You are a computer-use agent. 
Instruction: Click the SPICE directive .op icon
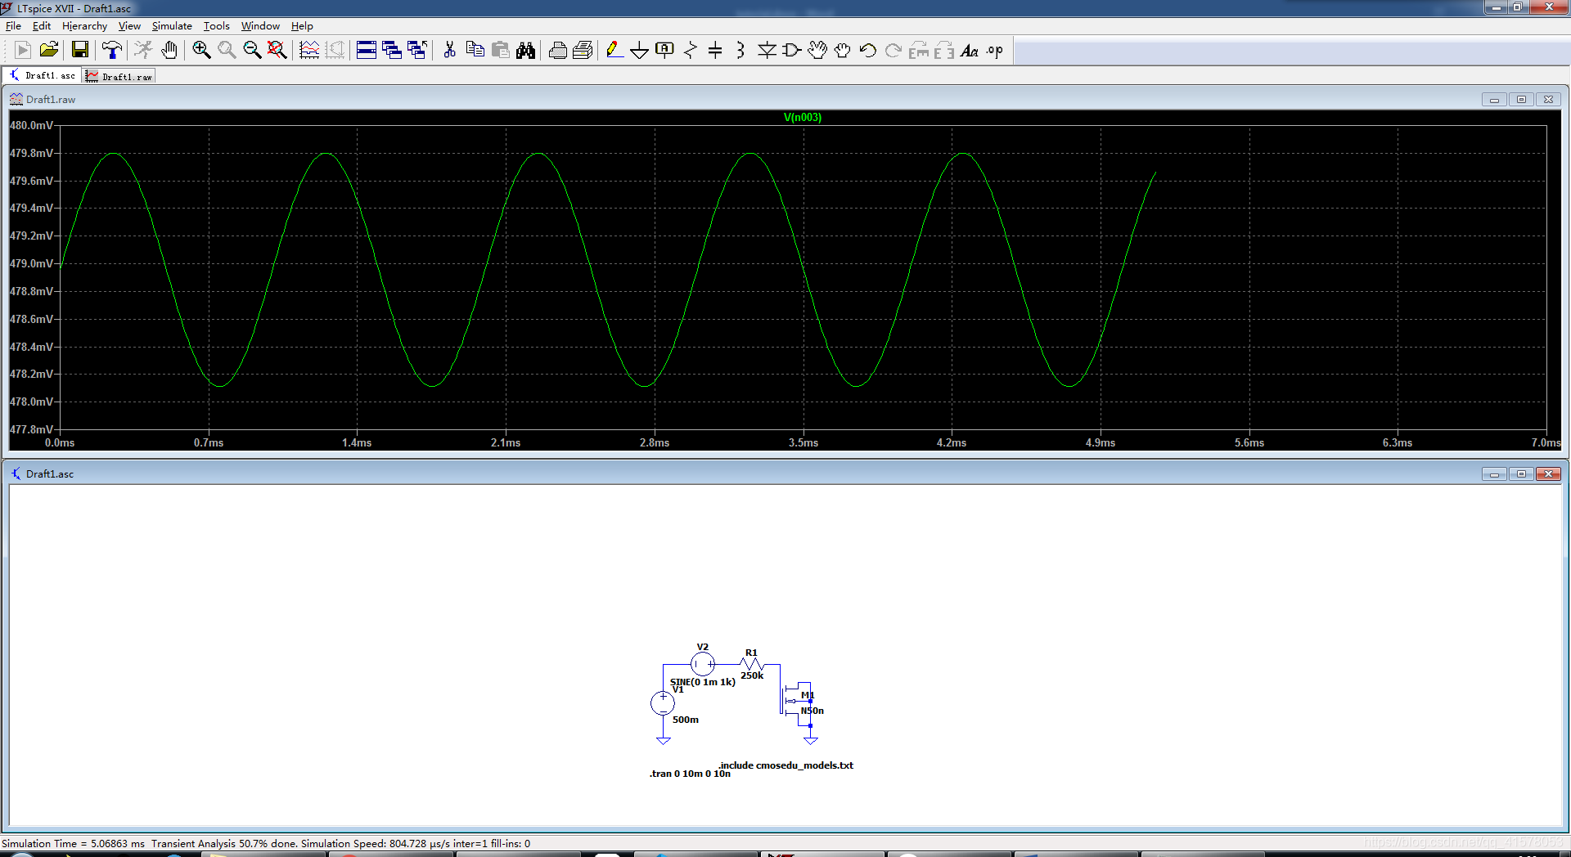click(x=995, y=50)
